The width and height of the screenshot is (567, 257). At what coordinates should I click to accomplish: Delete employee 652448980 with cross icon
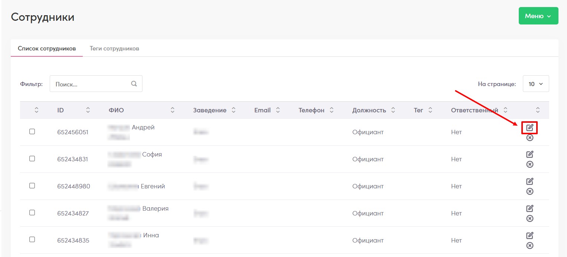530,191
